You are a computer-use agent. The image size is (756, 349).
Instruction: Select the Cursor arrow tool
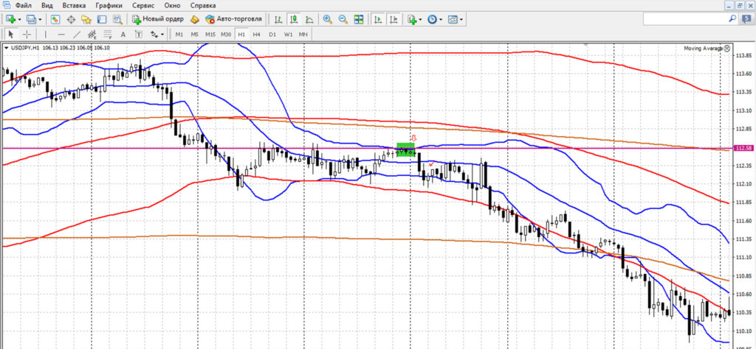coord(11,34)
